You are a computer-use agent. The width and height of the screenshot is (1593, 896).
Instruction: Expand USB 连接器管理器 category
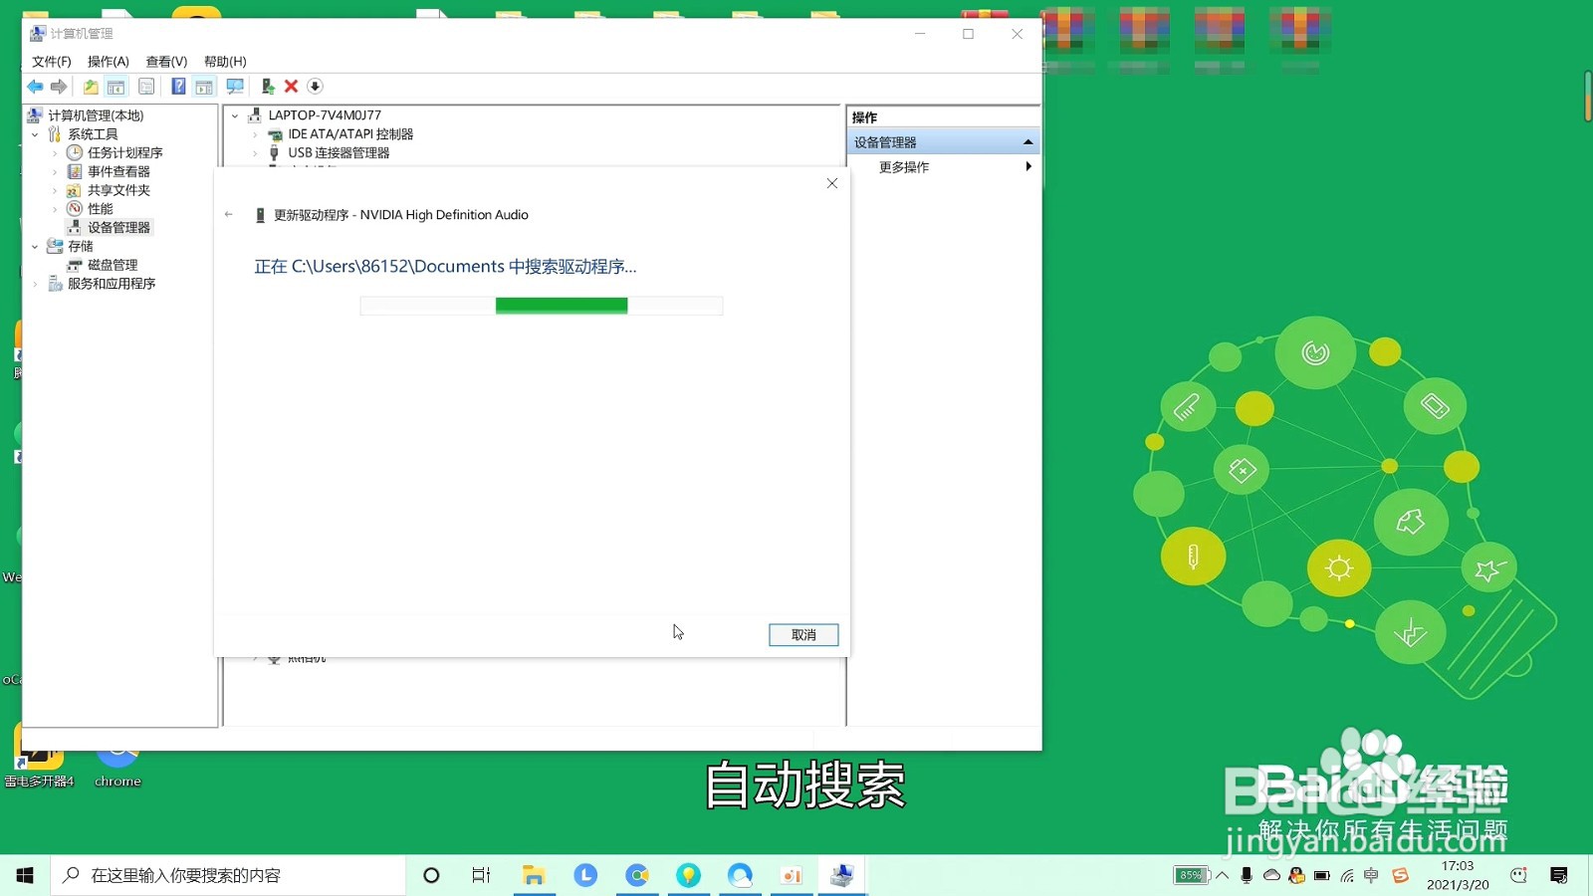coord(255,153)
